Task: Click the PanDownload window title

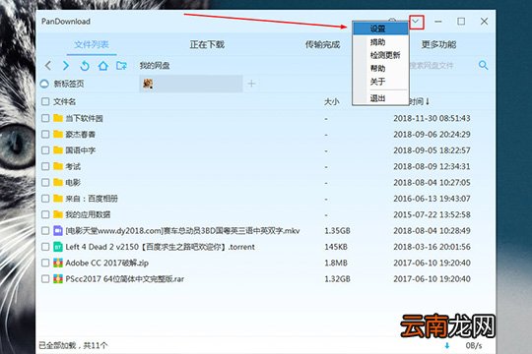Action: pos(66,22)
